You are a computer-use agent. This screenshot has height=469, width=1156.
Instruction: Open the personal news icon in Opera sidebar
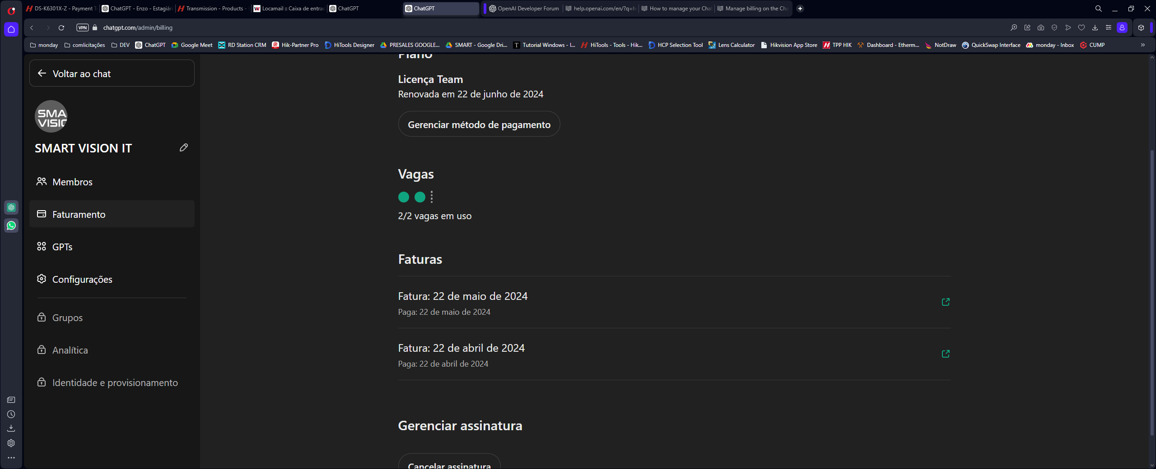[x=11, y=400]
